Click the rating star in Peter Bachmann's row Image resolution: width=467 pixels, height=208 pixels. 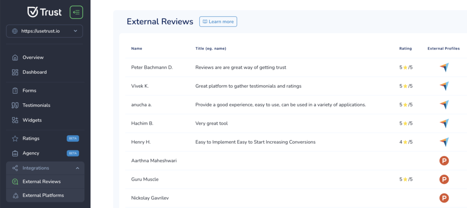[405, 67]
